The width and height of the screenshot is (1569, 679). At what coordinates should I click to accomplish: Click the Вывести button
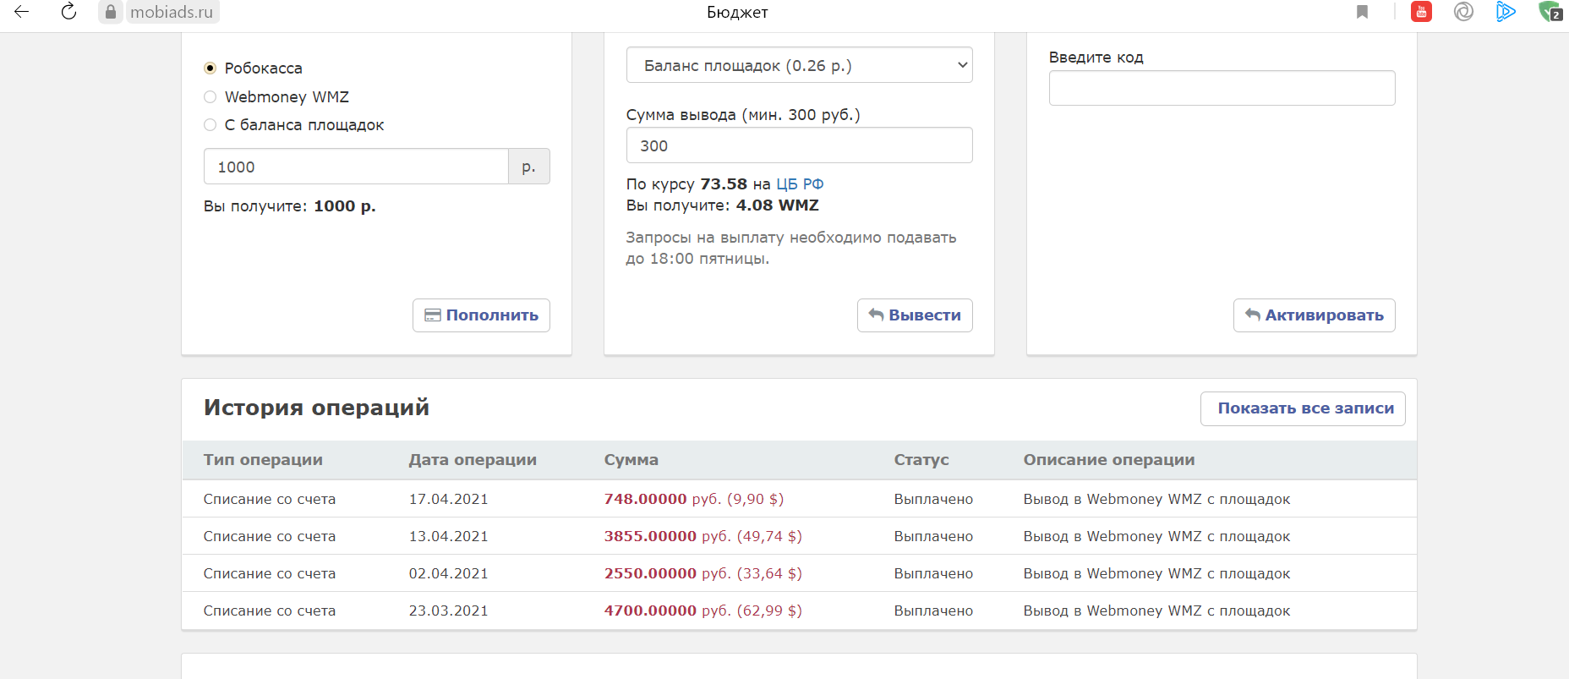(915, 315)
